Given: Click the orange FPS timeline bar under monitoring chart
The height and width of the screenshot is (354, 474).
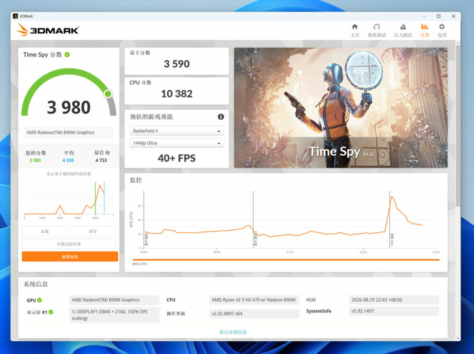Looking at the screenshot, I should [286, 260].
